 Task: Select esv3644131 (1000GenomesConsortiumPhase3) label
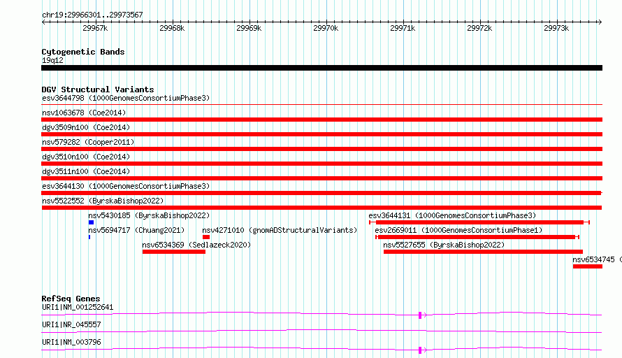pos(452,215)
